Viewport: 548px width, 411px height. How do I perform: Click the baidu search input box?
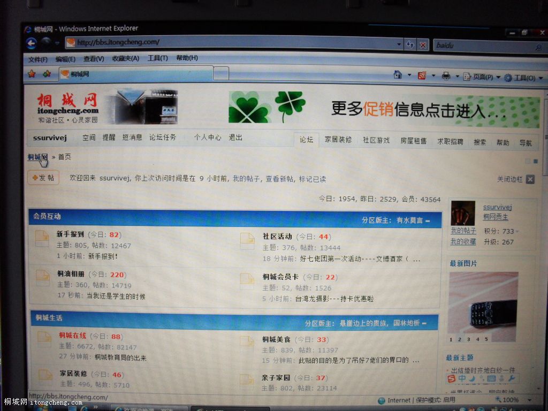point(482,46)
